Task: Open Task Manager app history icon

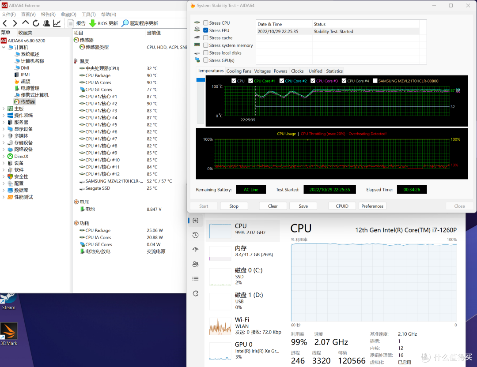Action: click(195, 235)
